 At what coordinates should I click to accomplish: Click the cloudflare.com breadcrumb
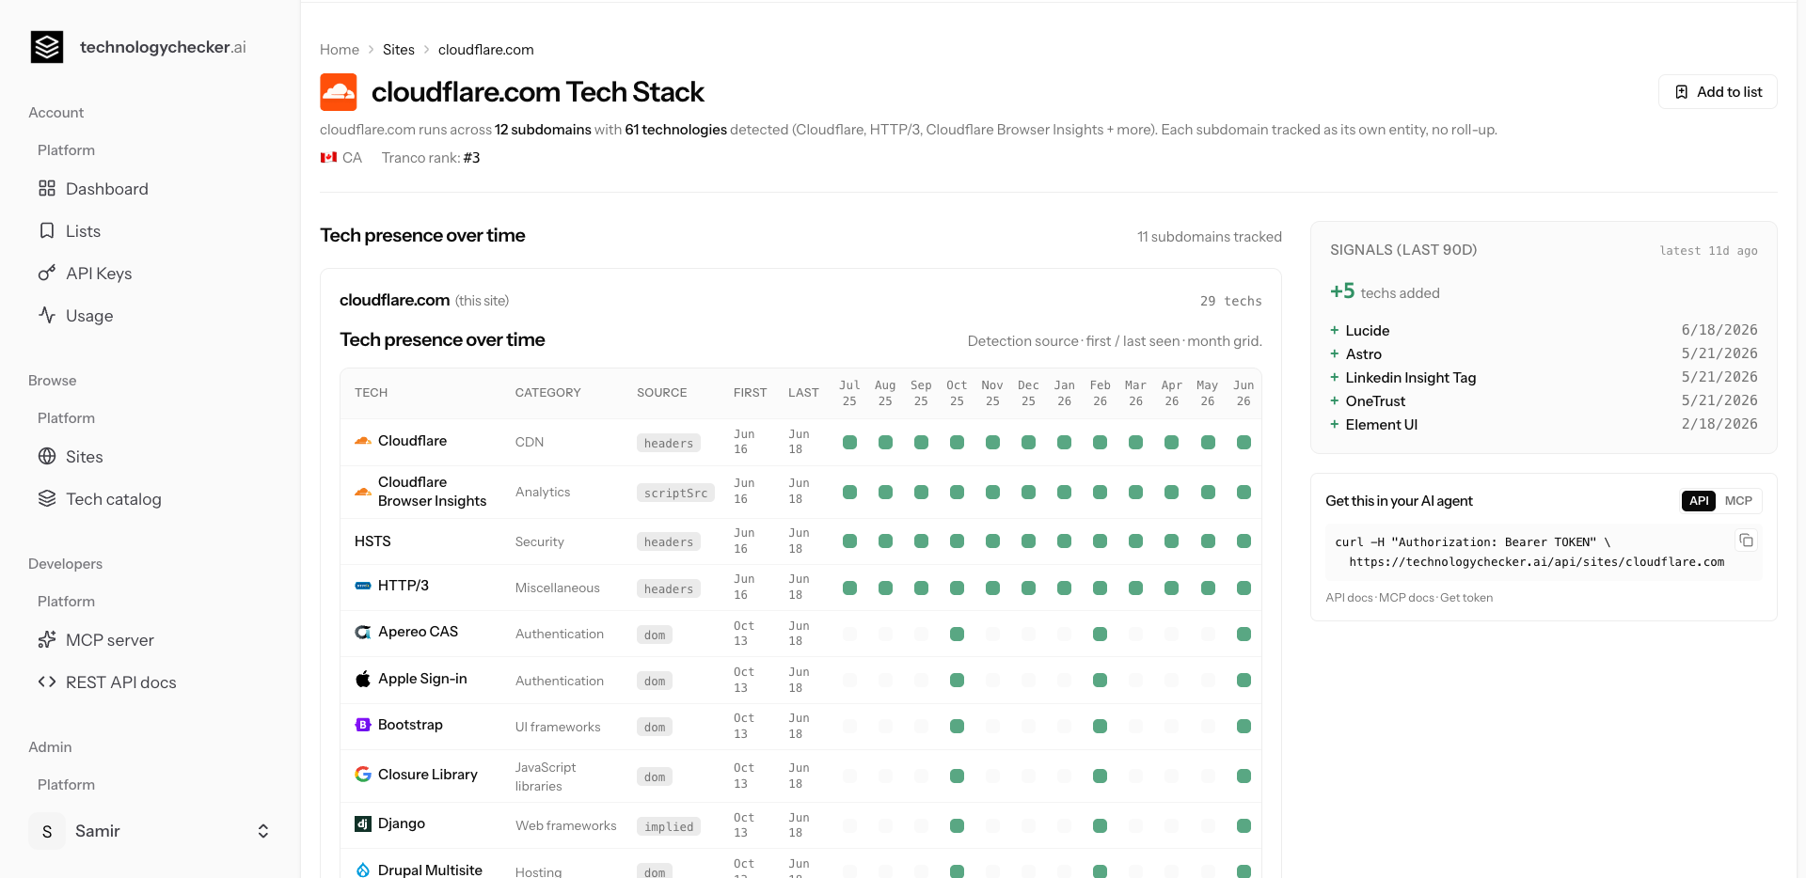485,50
